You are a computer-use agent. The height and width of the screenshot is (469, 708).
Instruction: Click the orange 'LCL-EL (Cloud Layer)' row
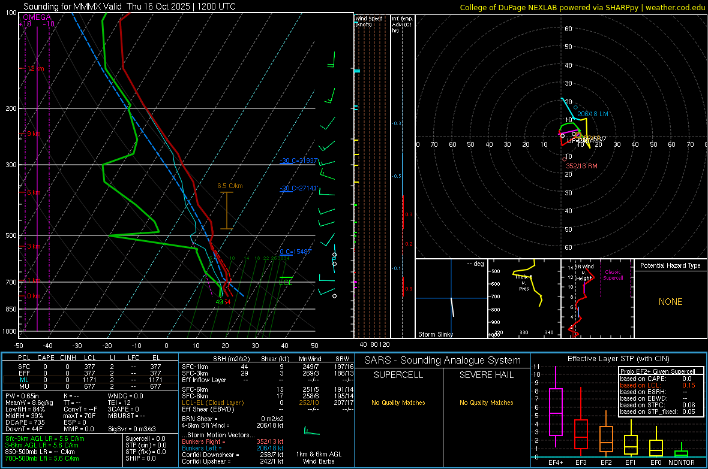click(268, 403)
